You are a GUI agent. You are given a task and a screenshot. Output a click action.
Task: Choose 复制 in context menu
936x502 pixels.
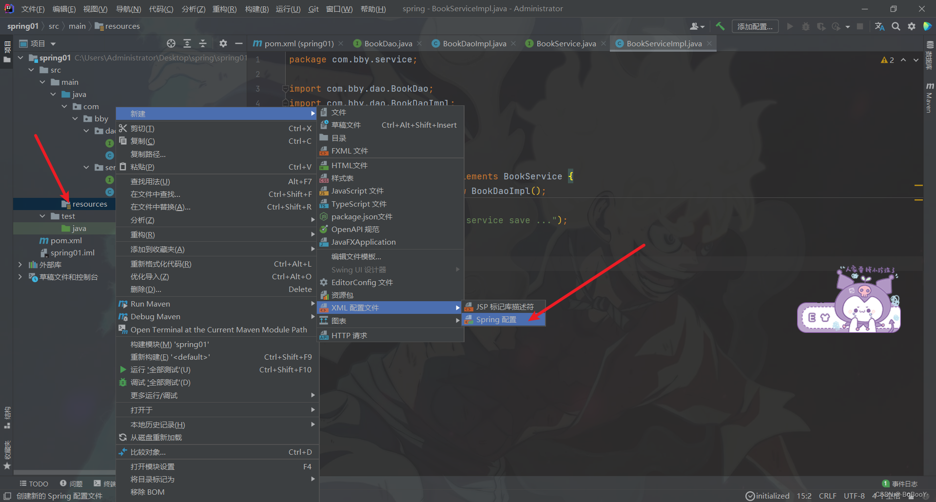tap(216, 141)
